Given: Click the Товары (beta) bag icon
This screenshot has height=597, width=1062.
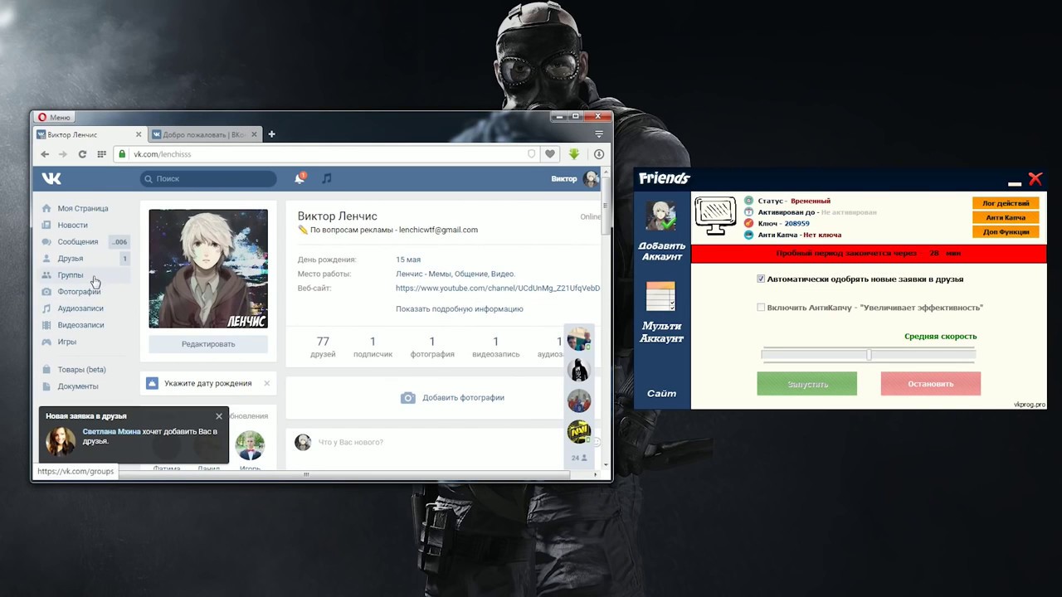Looking at the screenshot, I should pyautogui.click(x=46, y=369).
